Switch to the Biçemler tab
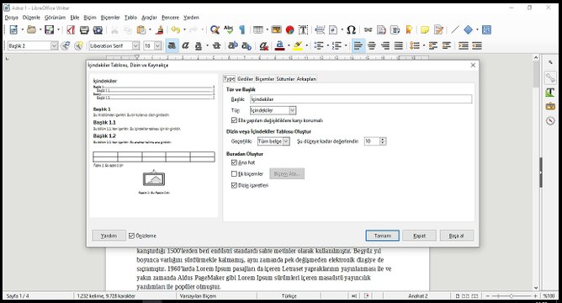The height and width of the screenshot is (303, 562). coord(264,79)
